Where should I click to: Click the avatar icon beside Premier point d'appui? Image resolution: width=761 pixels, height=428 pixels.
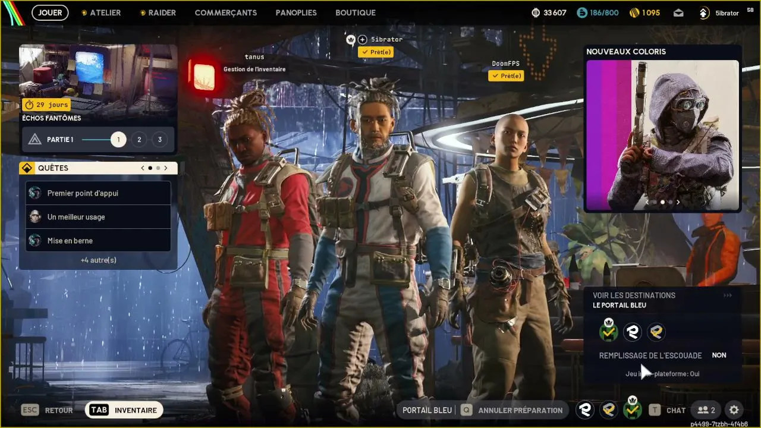click(x=35, y=193)
